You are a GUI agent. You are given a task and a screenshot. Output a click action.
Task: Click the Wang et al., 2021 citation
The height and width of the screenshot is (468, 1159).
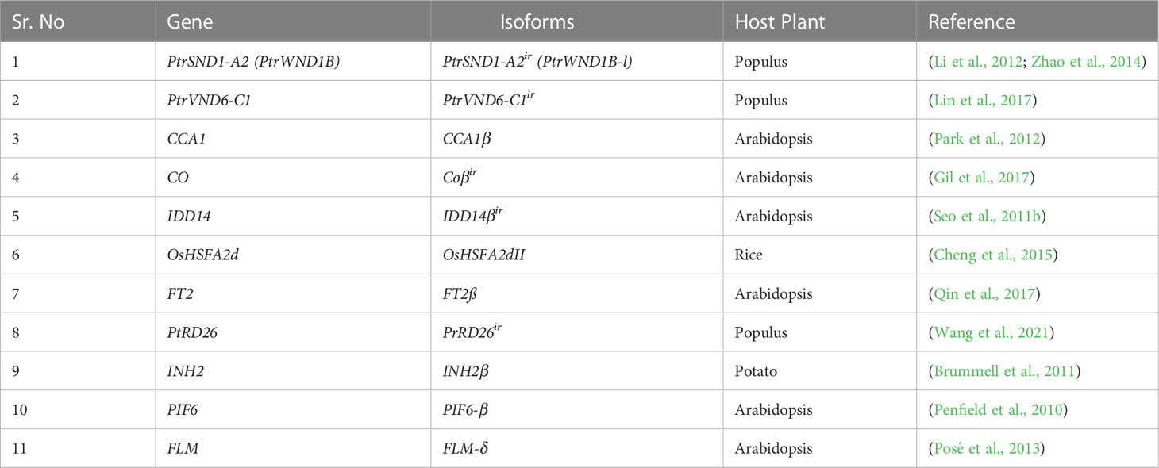[x=987, y=332]
